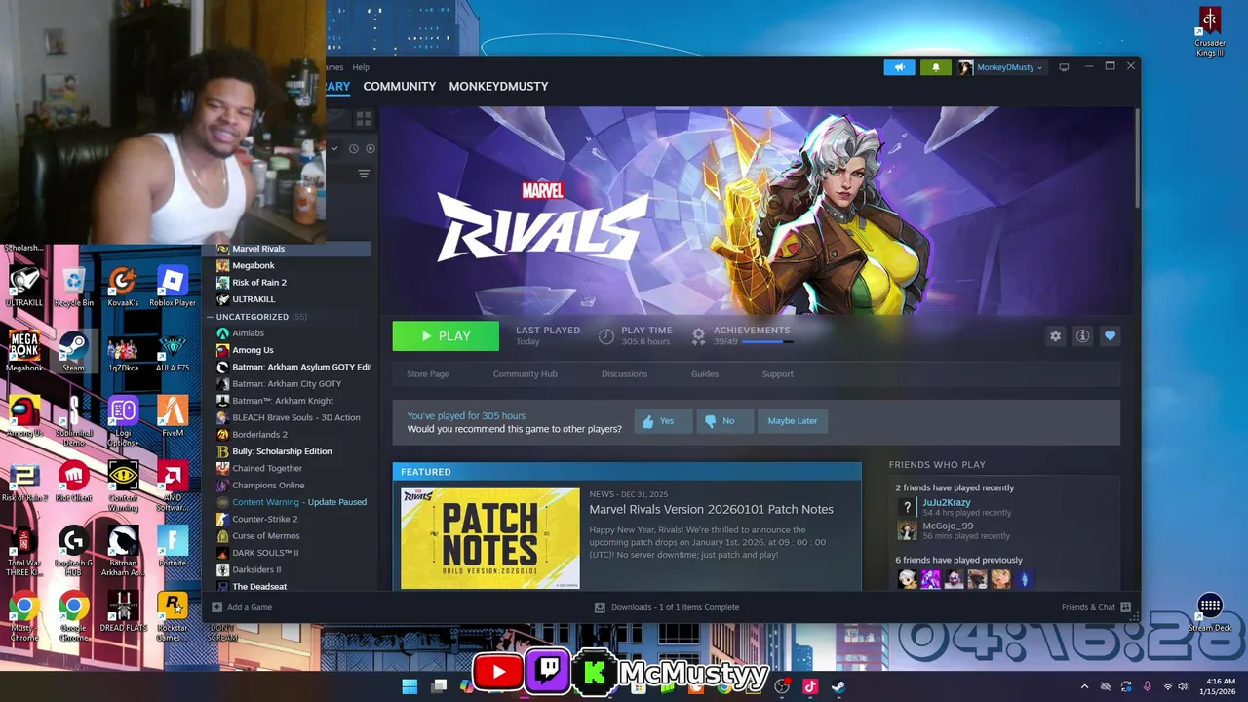Toggle the favorite heart for Marvel Rivals
The image size is (1248, 702).
pyautogui.click(x=1110, y=335)
